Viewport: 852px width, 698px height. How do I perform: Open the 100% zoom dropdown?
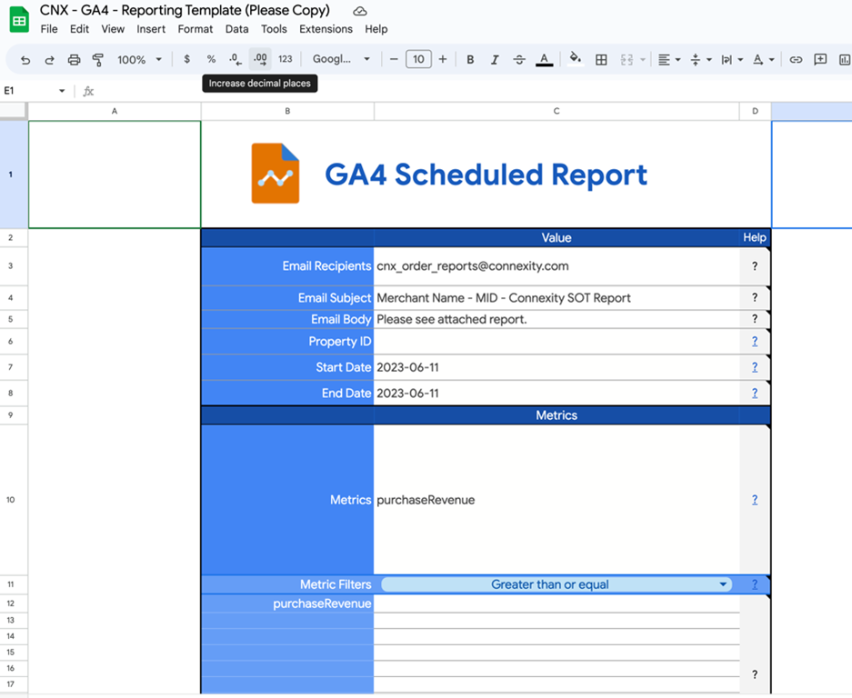(140, 60)
